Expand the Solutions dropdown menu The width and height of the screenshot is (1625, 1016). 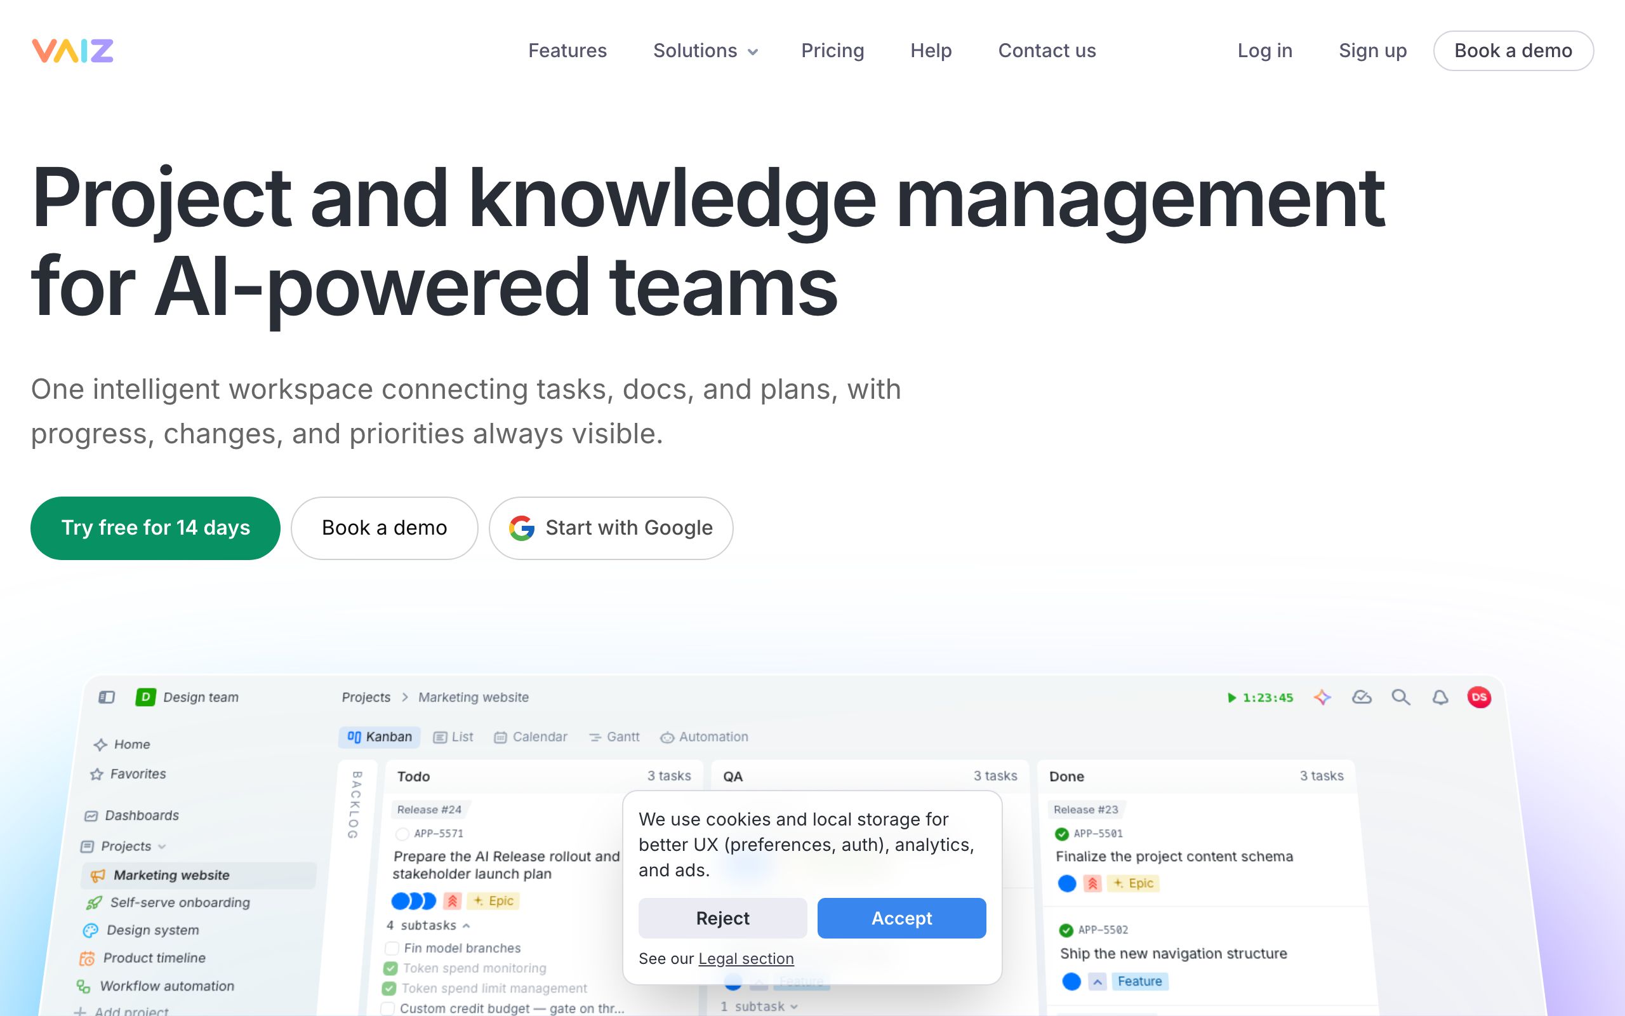tap(706, 50)
